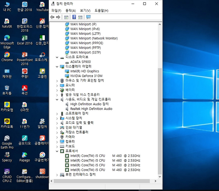Open PowerPoint 2016 shortcut
The height and width of the screenshot is (191, 219).
(x=25, y=59)
